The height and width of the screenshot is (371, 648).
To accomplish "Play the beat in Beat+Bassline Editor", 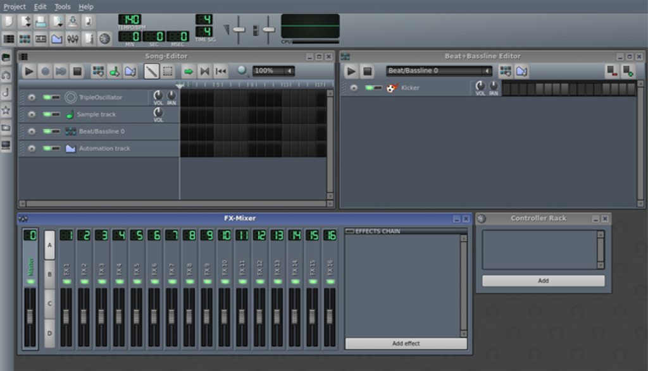I will [x=351, y=71].
